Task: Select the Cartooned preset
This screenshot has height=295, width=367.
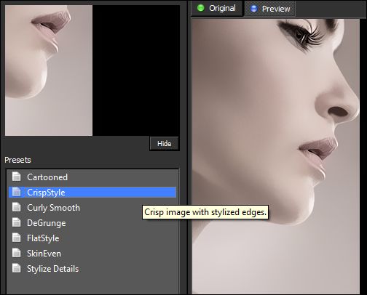Action: 92,177
